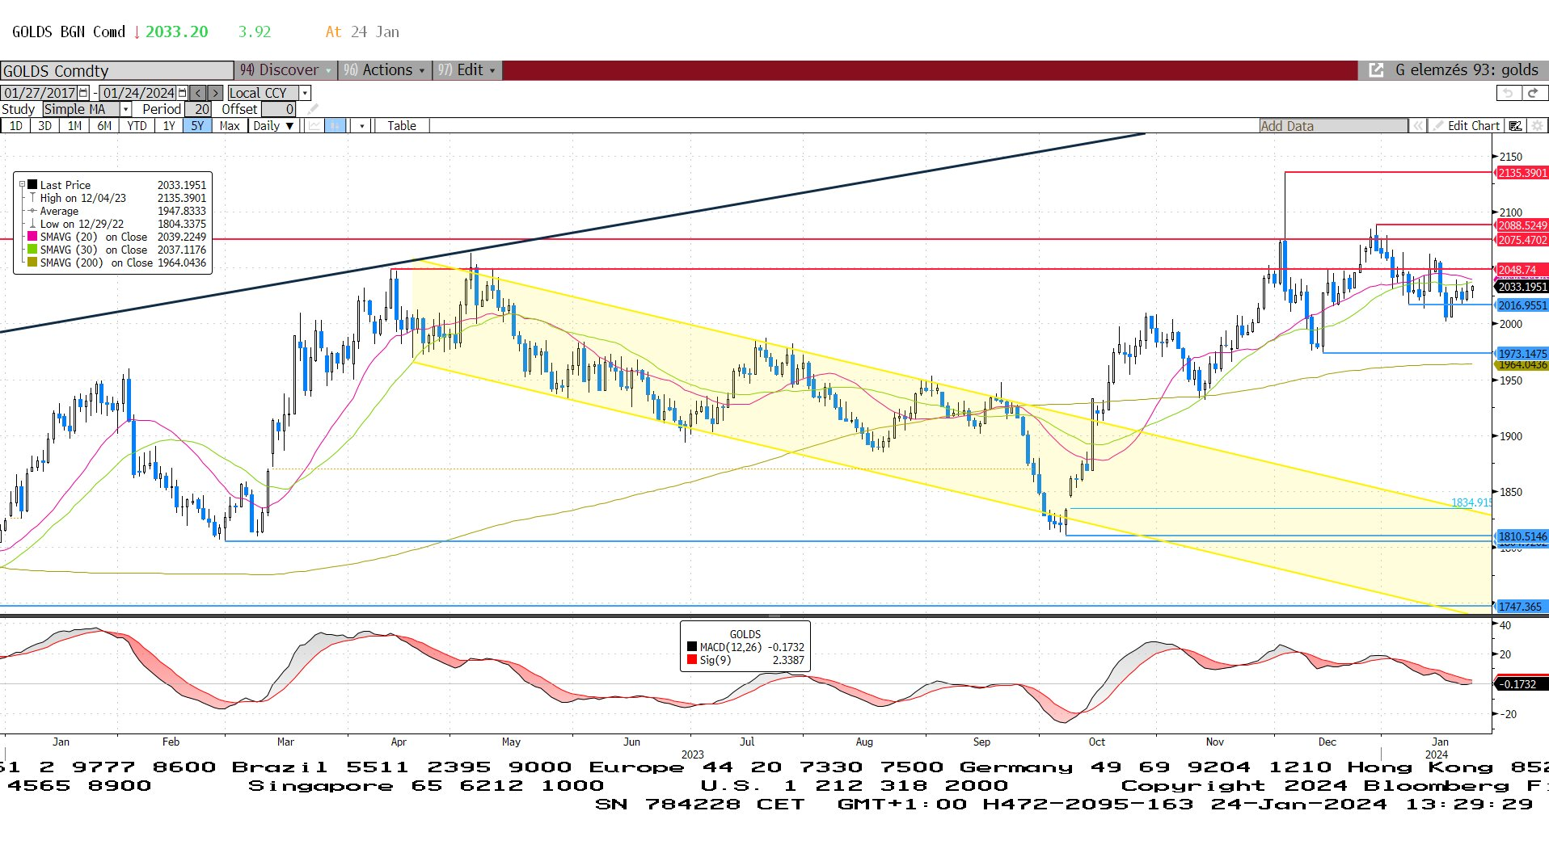Click the Period field showing 20
1549x849 pixels.
click(x=198, y=109)
